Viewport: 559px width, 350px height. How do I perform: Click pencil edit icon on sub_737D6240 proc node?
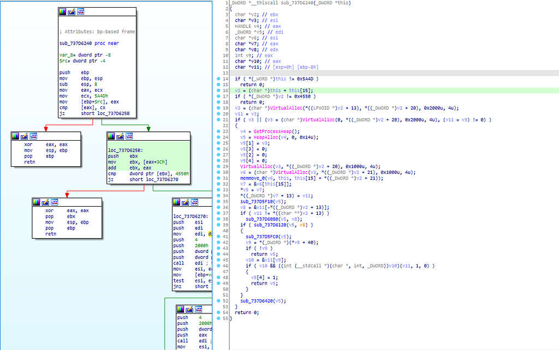(x=72, y=12)
